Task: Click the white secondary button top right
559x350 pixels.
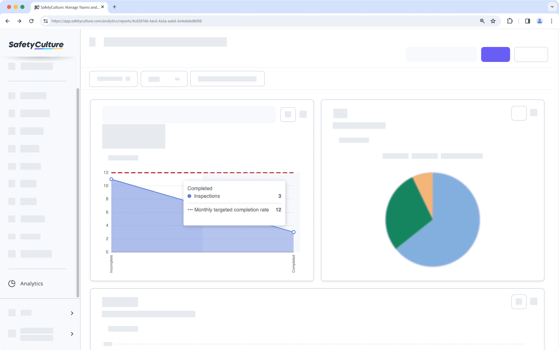Action: tap(531, 54)
